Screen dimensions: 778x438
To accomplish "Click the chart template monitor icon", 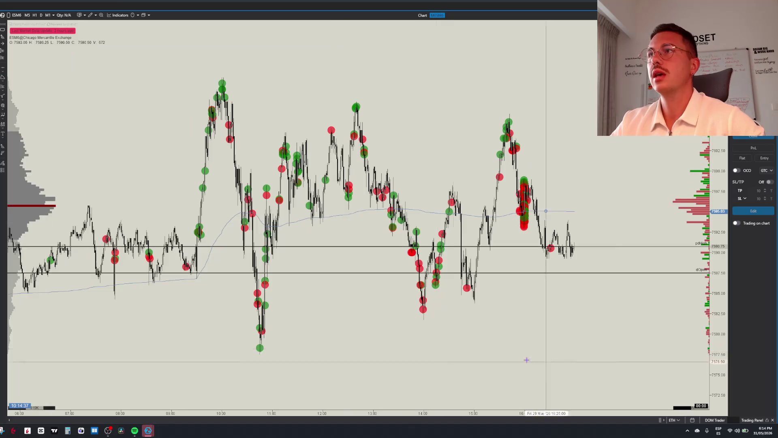I will (79, 15).
